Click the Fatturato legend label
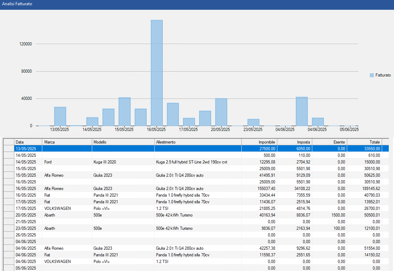 coord(383,75)
